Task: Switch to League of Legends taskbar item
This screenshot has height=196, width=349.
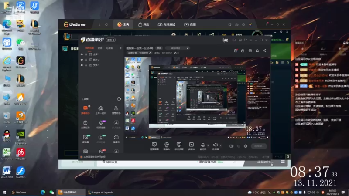Action: coord(100,192)
